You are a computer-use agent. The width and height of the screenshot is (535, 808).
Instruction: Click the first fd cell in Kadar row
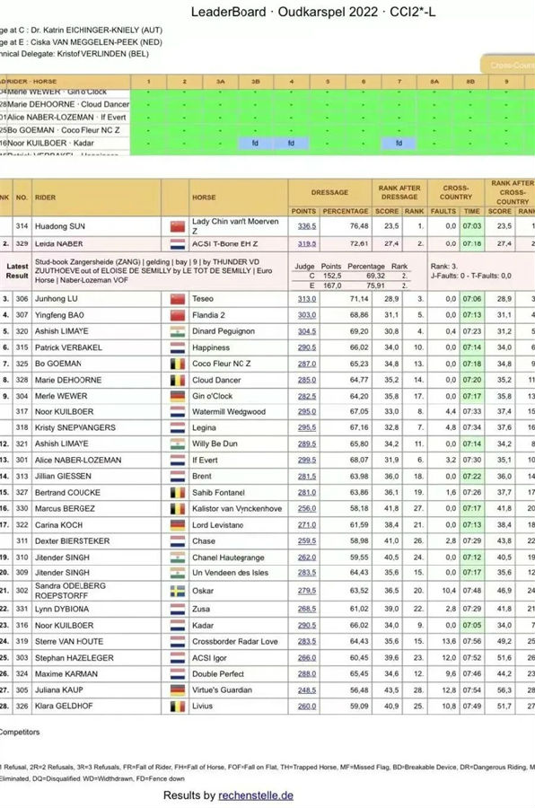pyautogui.click(x=255, y=144)
